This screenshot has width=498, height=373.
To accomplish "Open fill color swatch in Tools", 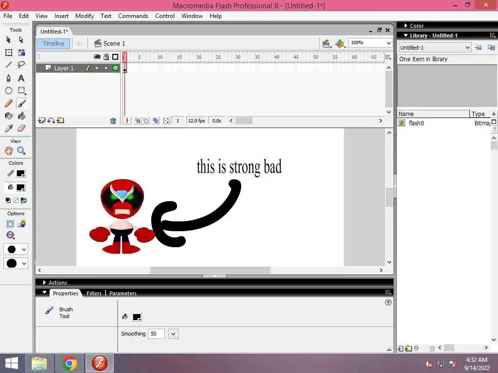I will (20, 187).
